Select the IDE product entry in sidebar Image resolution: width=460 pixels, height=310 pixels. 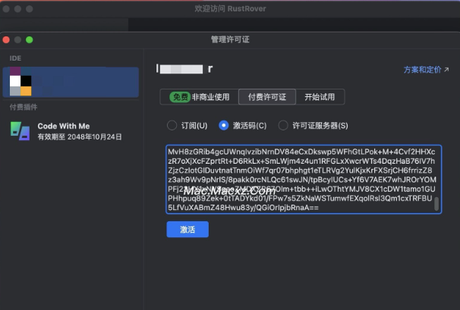pyautogui.click(x=71, y=83)
